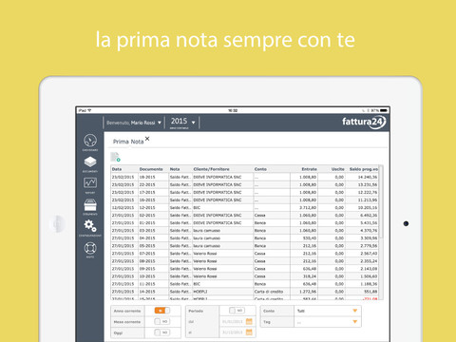Open calendar picker for 'dal' date
The width and height of the screenshot is (456, 342).
[x=249, y=321]
